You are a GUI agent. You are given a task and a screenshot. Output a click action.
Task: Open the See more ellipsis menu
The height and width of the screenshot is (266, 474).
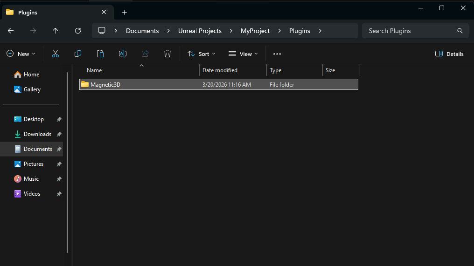[x=277, y=54]
